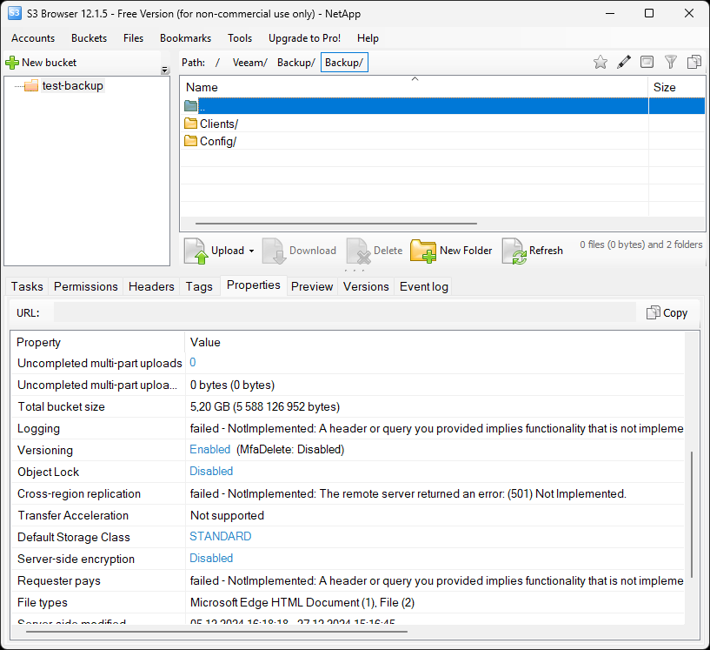Screen dimensions: 710x650
Task: Create a New Folder from the toolbar
Action: pos(451,251)
